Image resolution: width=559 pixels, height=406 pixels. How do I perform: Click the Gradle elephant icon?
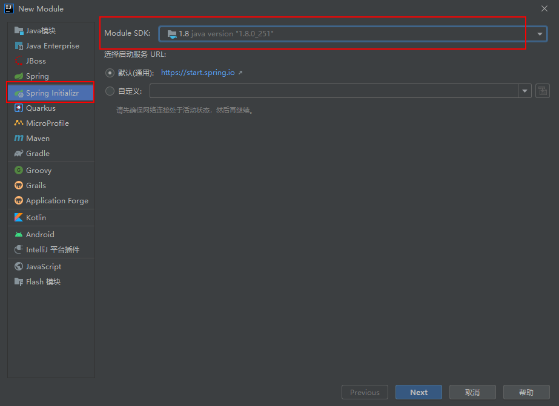pos(19,154)
